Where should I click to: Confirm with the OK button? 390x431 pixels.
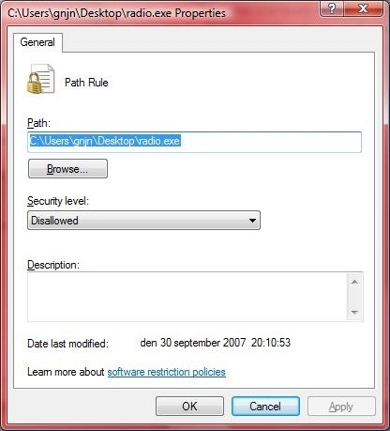(189, 407)
